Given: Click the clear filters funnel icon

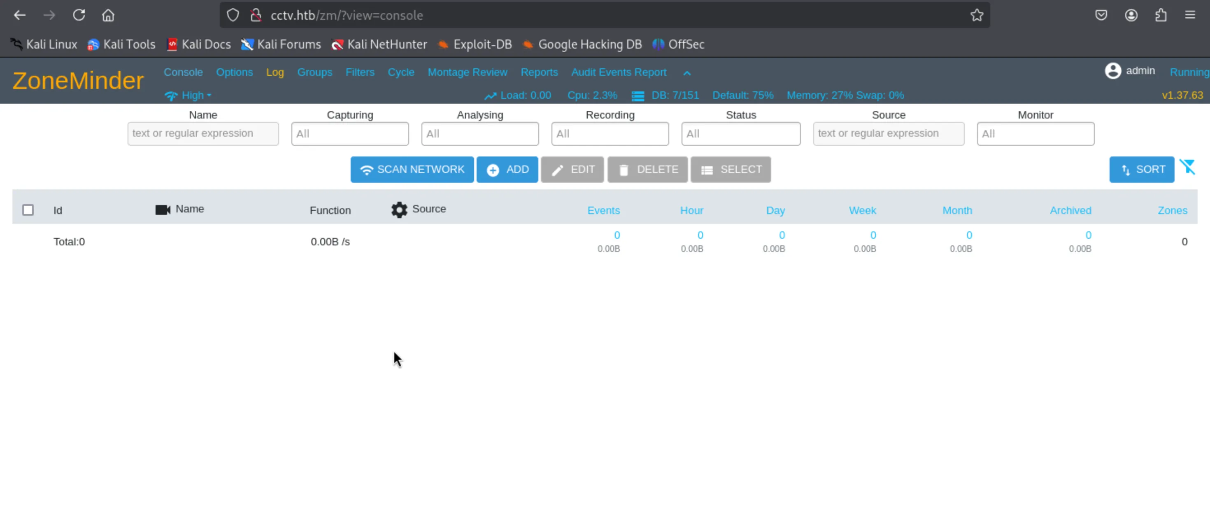Looking at the screenshot, I should point(1187,167).
